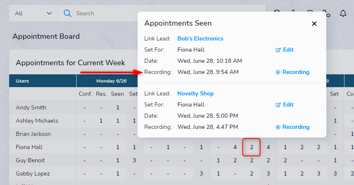Screen dimensions: 354x185
Task: Click the search magnifier icon
Action: (67, 13)
